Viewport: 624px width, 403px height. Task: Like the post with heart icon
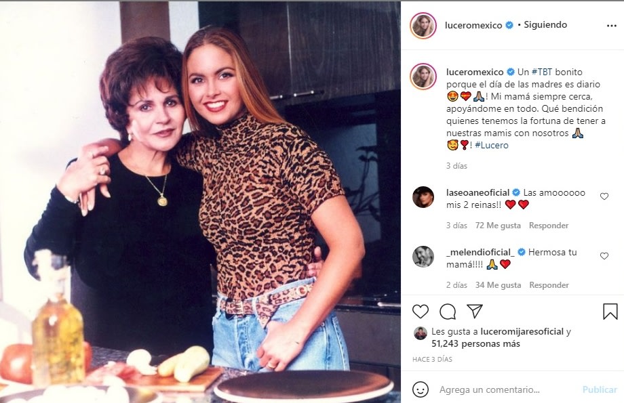[x=421, y=312]
